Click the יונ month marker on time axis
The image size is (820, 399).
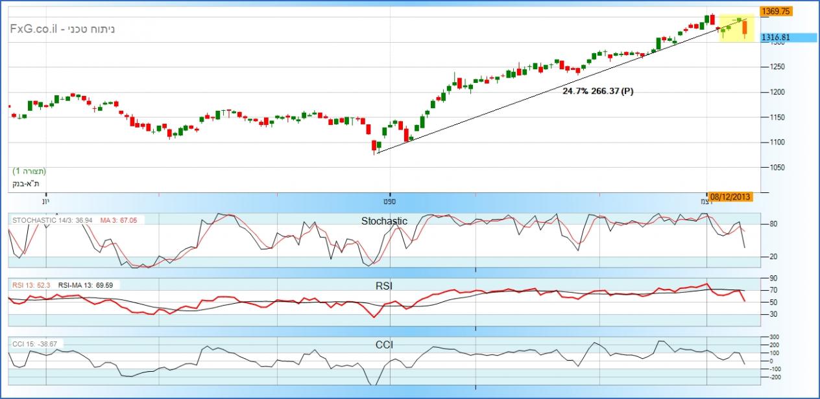click(45, 200)
